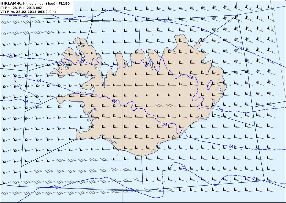286x203 pixels.
Task: Click the 'Hiti og vindur í hæð' title text
Action: [39, 4]
